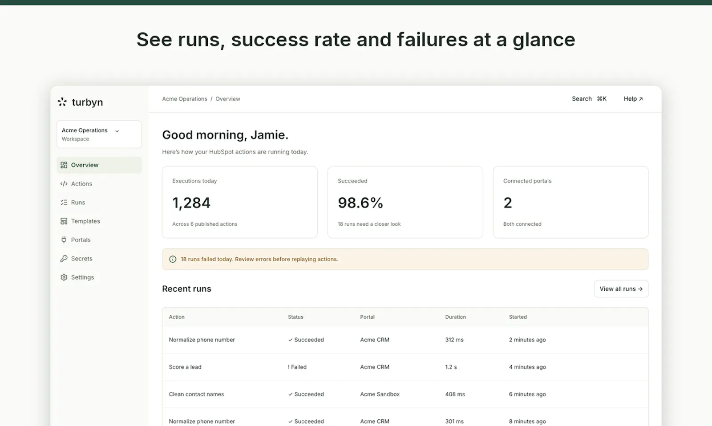Open the Succeeded 98.6% card
Viewport: 712px width, 426px height.
[x=405, y=202]
